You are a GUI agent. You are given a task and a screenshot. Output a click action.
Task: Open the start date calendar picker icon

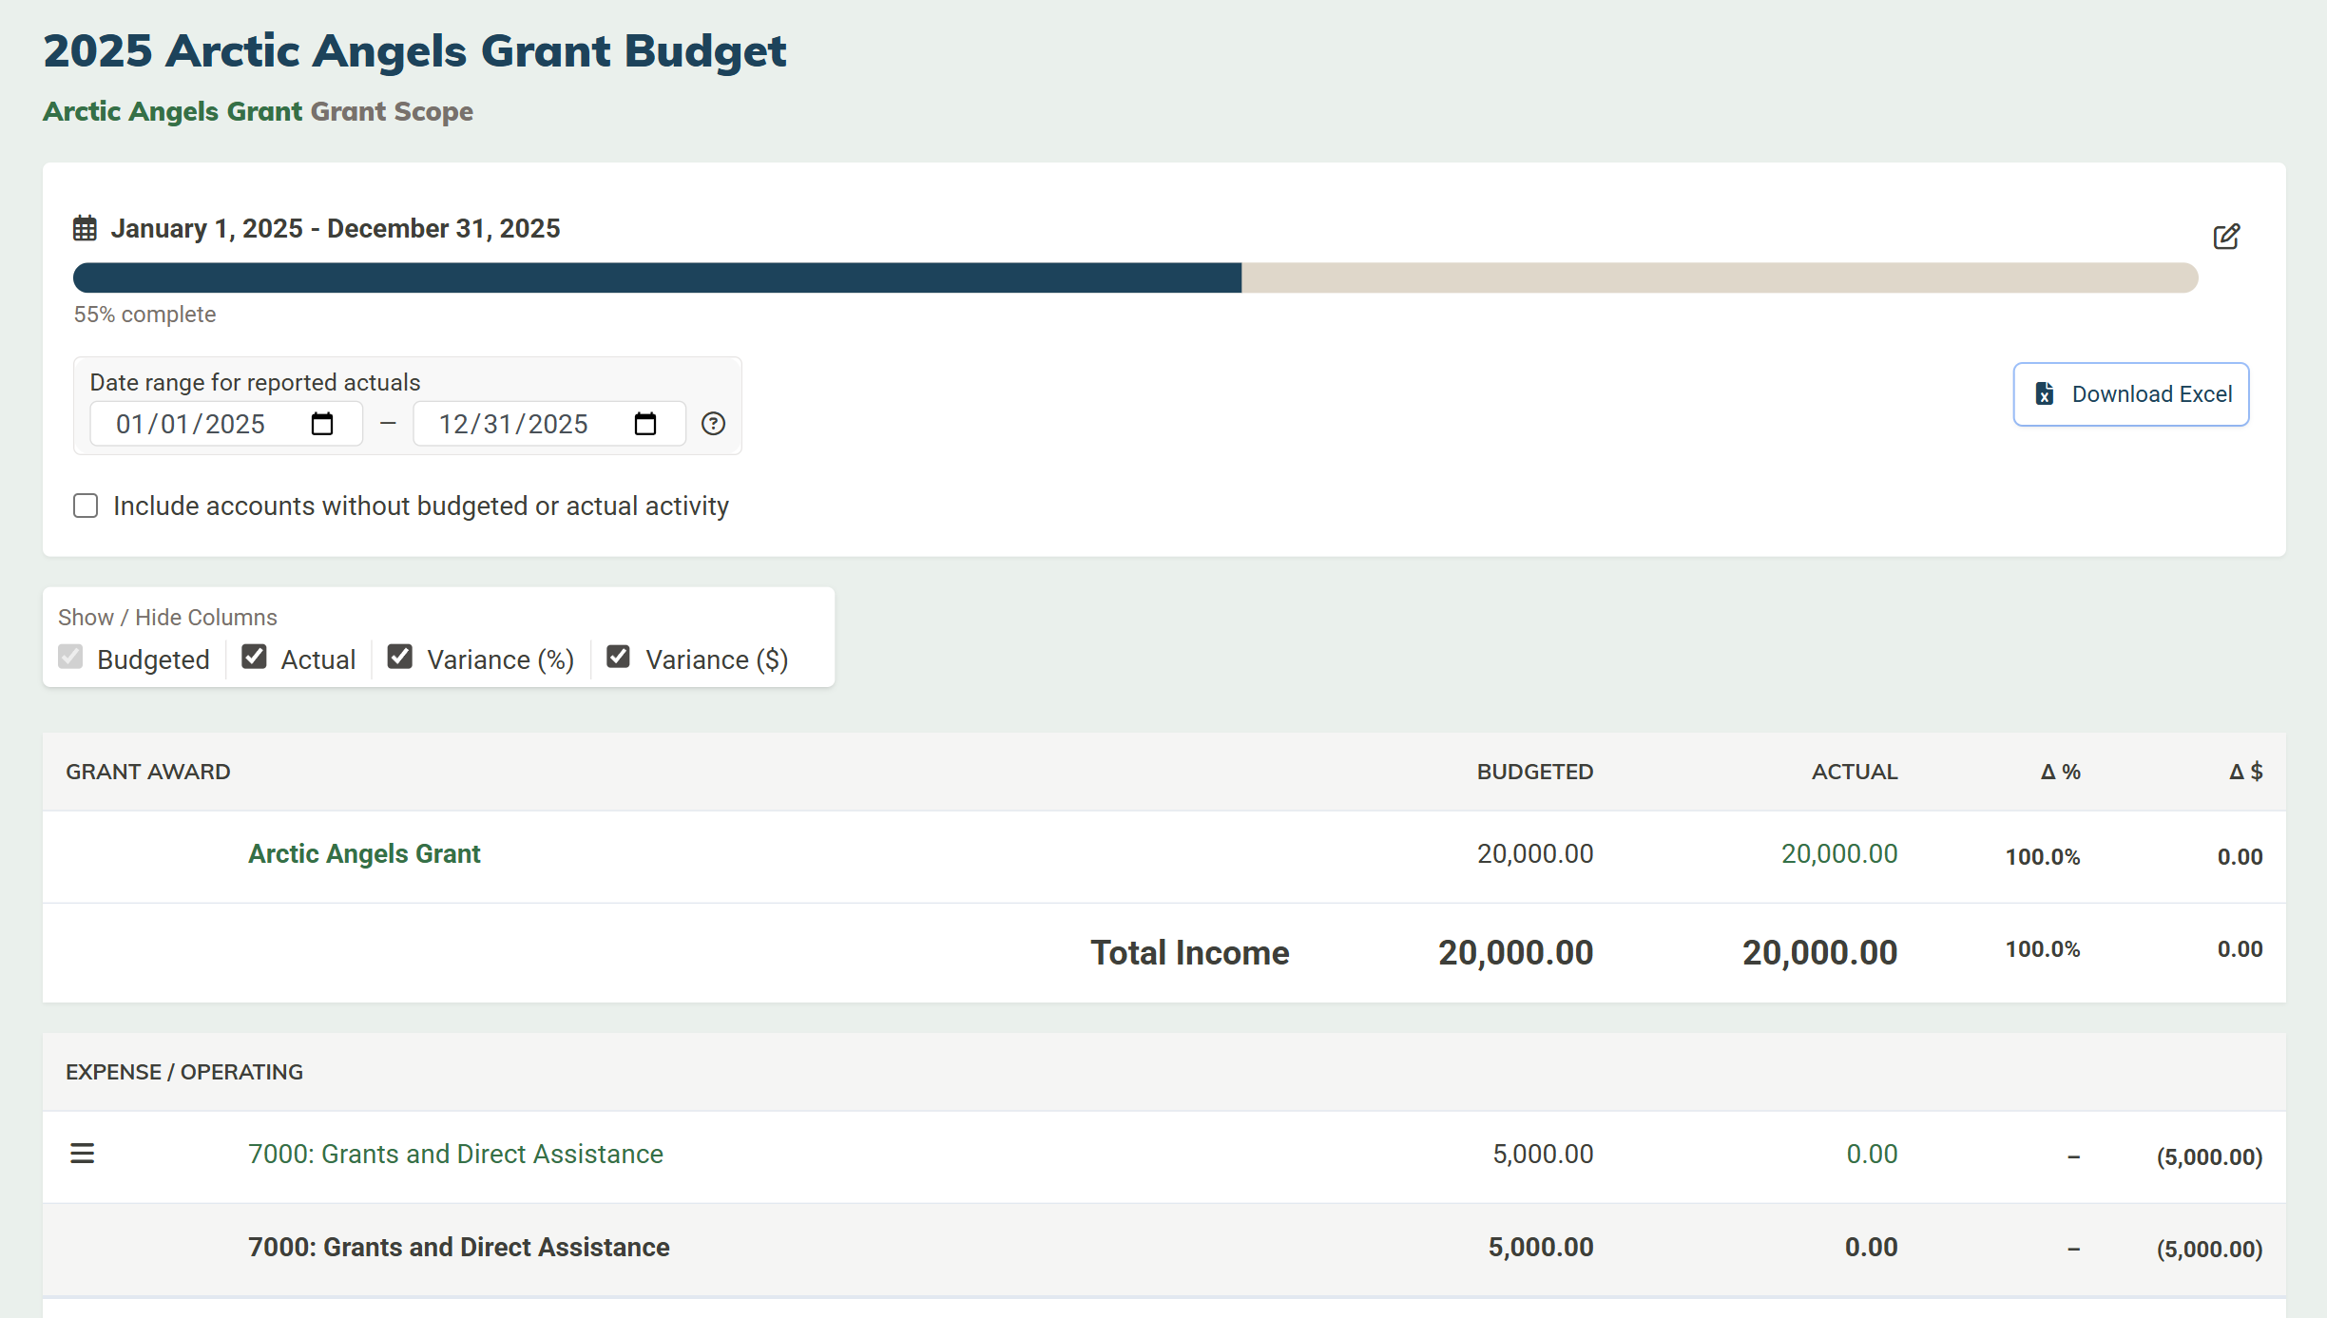click(x=322, y=424)
